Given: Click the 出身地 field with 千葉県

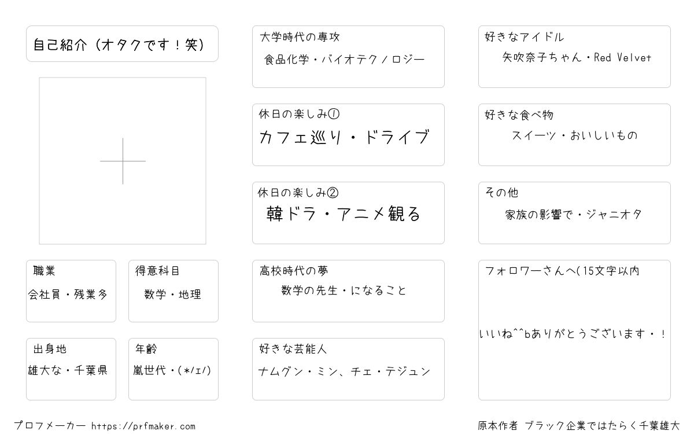Looking at the screenshot, I should [x=71, y=369].
